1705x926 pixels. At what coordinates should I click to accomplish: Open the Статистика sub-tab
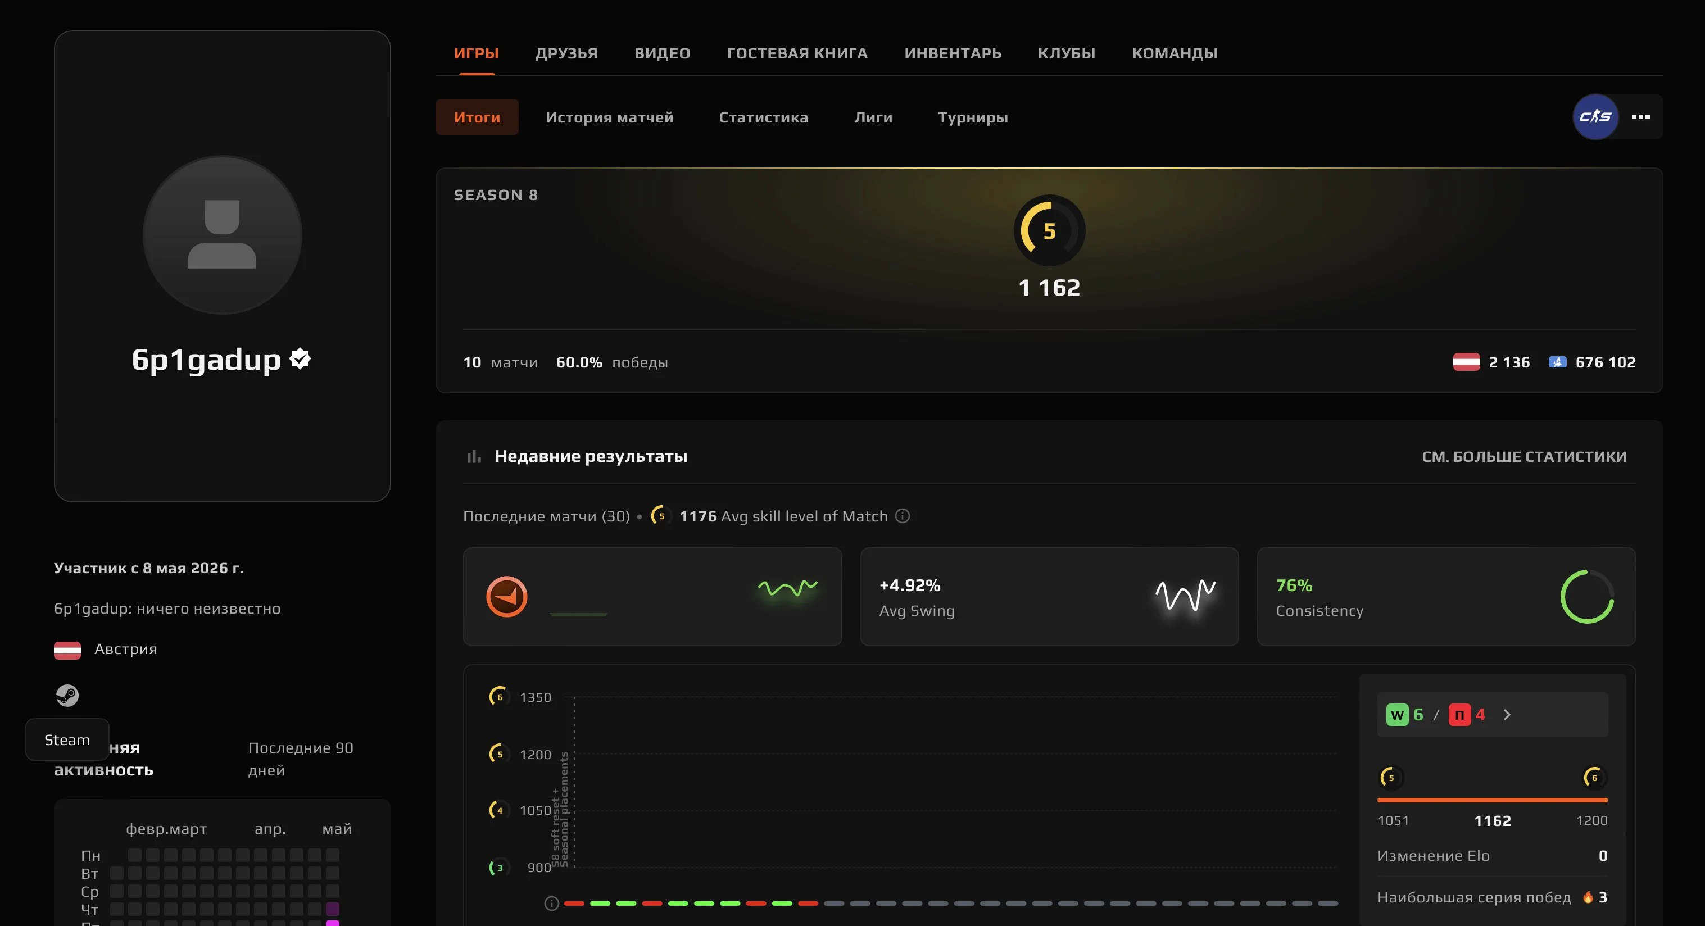pos(763,117)
